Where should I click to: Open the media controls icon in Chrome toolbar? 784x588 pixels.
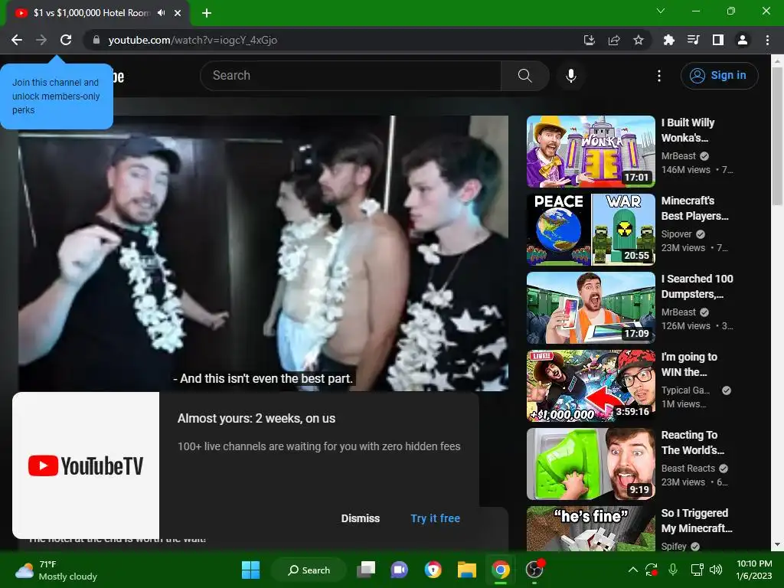point(694,40)
